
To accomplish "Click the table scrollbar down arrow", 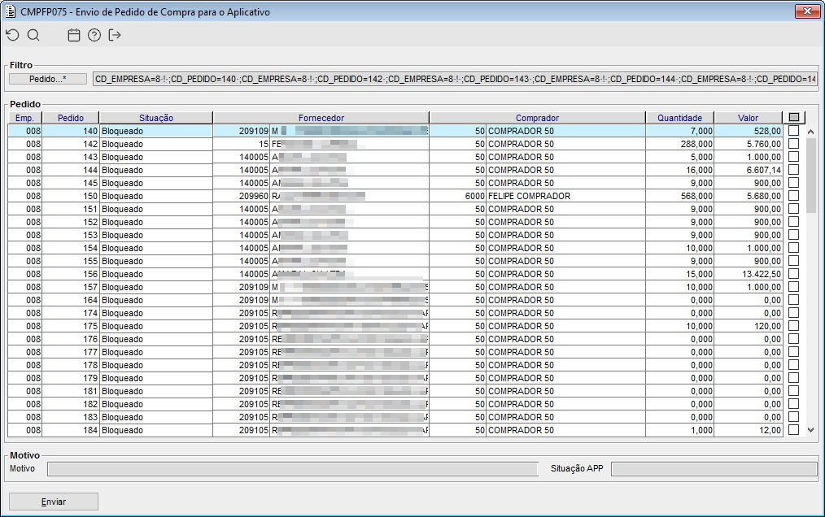I will click(x=811, y=430).
